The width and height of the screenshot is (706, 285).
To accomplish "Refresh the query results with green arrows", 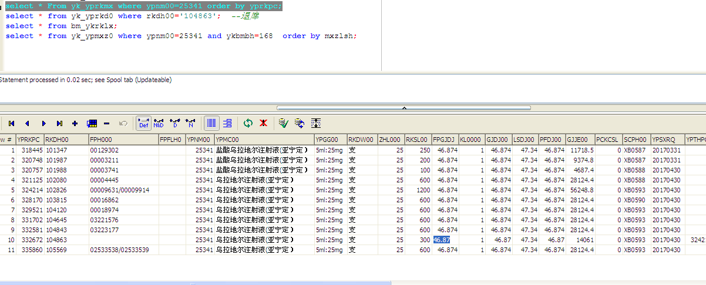I will 248,123.
